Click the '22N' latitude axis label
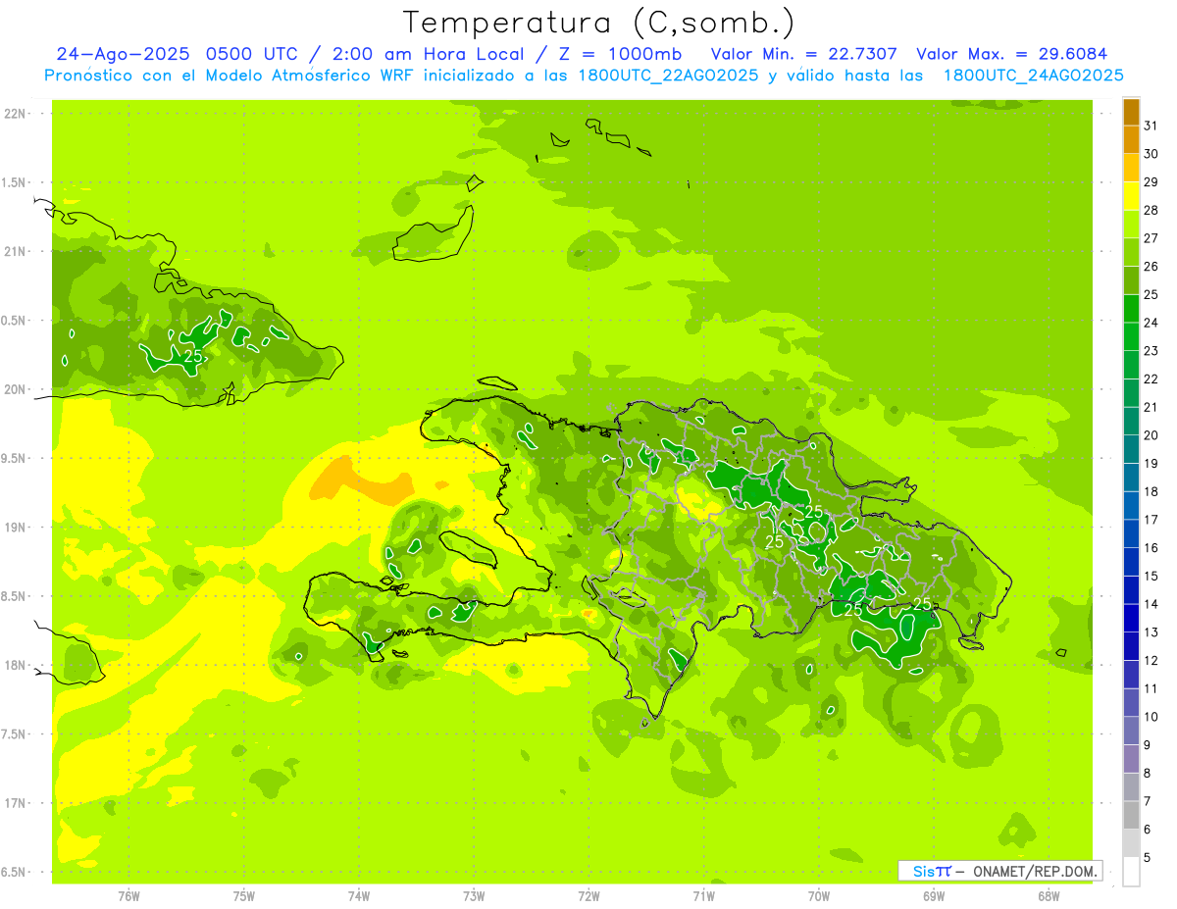 pos(15,114)
